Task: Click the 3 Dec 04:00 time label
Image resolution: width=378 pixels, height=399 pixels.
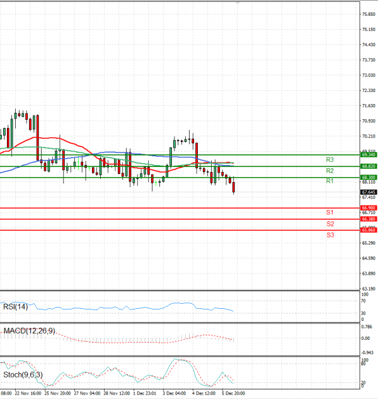Action: point(174,394)
